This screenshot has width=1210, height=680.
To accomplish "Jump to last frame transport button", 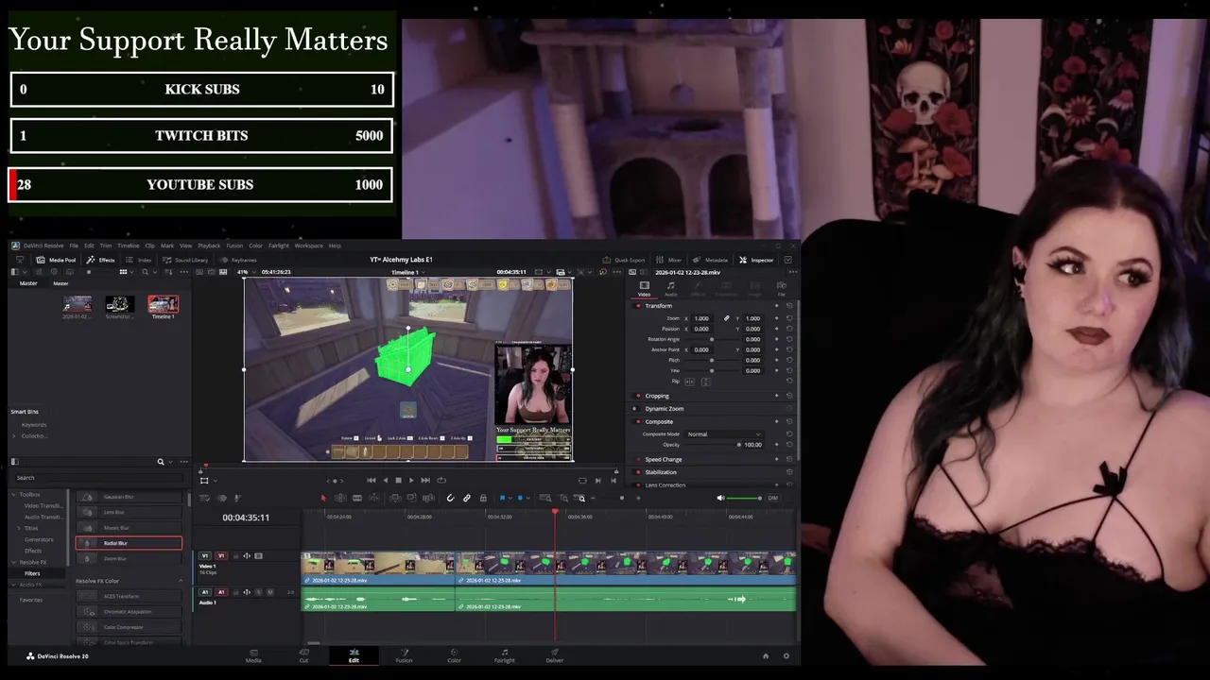I will coord(425,480).
